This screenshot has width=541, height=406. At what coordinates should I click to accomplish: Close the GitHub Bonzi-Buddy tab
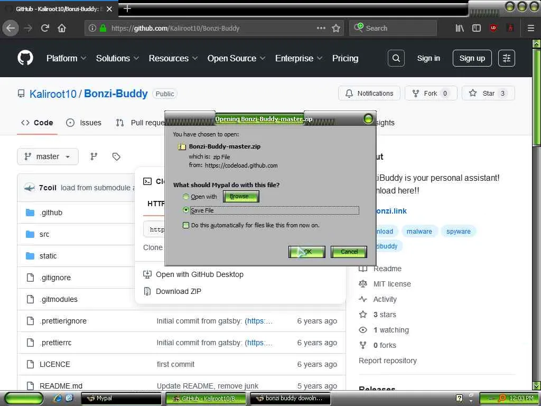[x=109, y=9]
